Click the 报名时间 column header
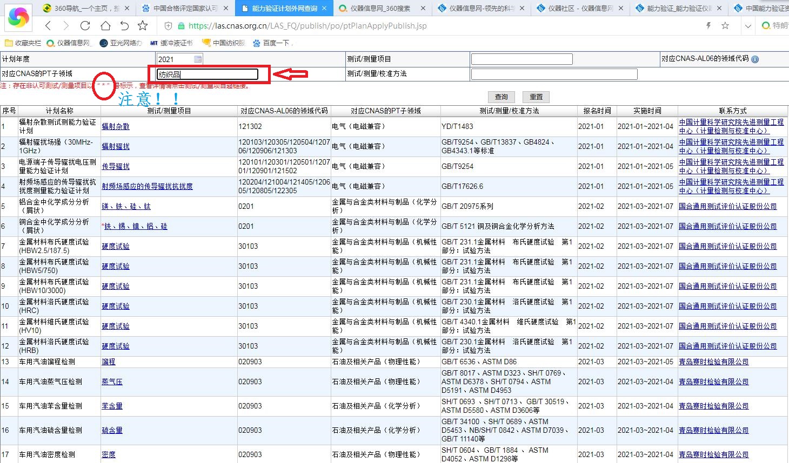Viewport: 789px width, 463px height. point(597,111)
